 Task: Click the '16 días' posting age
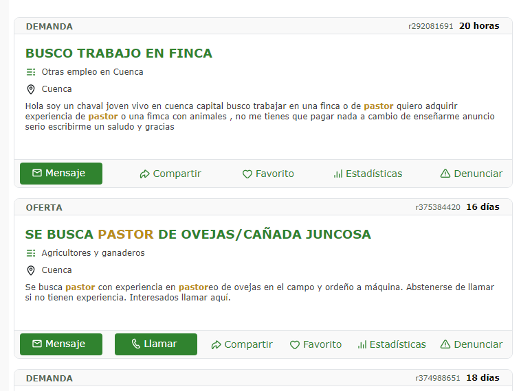(483, 207)
